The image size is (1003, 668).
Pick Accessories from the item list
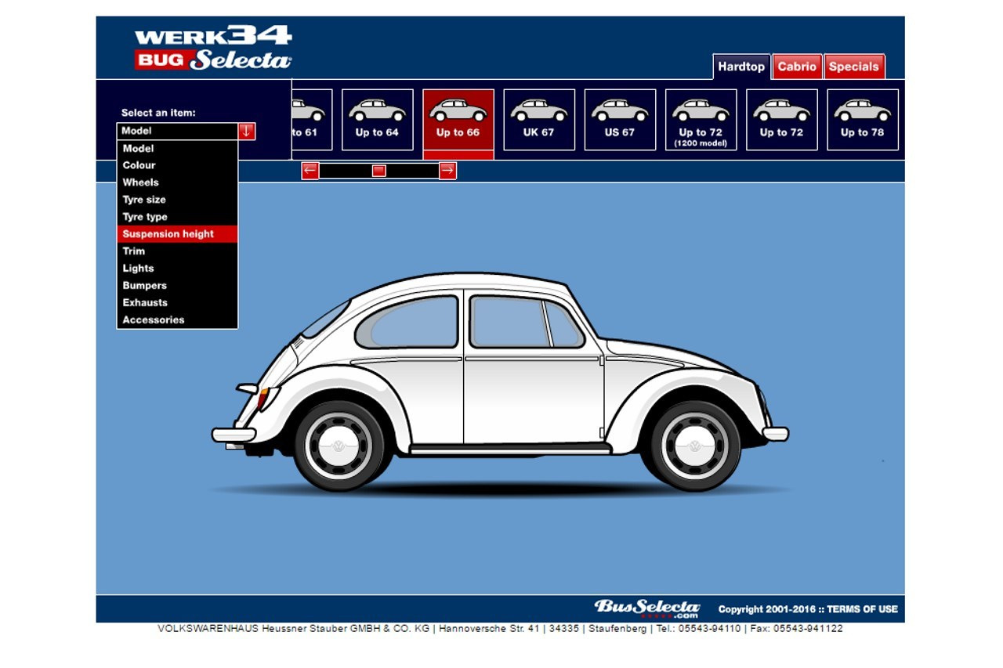[x=177, y=320]
